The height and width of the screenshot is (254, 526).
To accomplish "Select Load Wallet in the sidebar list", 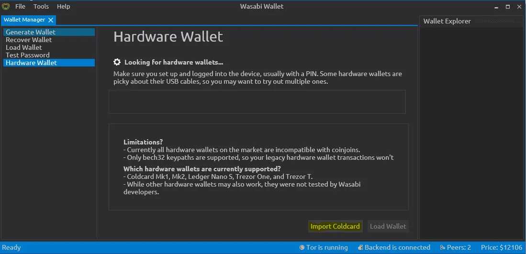I will click(x=49, y=47).
